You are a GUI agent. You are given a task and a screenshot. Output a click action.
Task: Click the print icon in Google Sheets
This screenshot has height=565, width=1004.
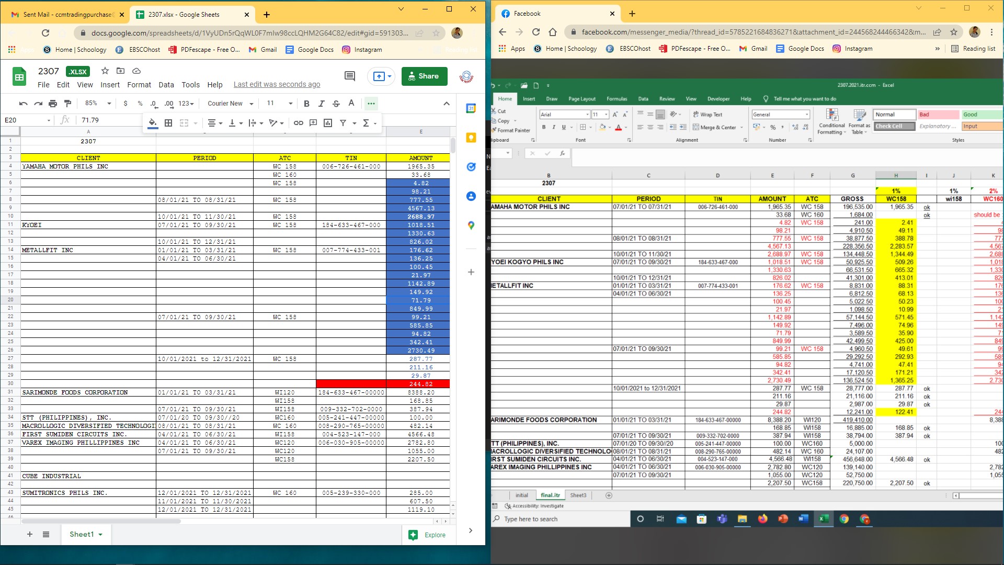point(53,104)
